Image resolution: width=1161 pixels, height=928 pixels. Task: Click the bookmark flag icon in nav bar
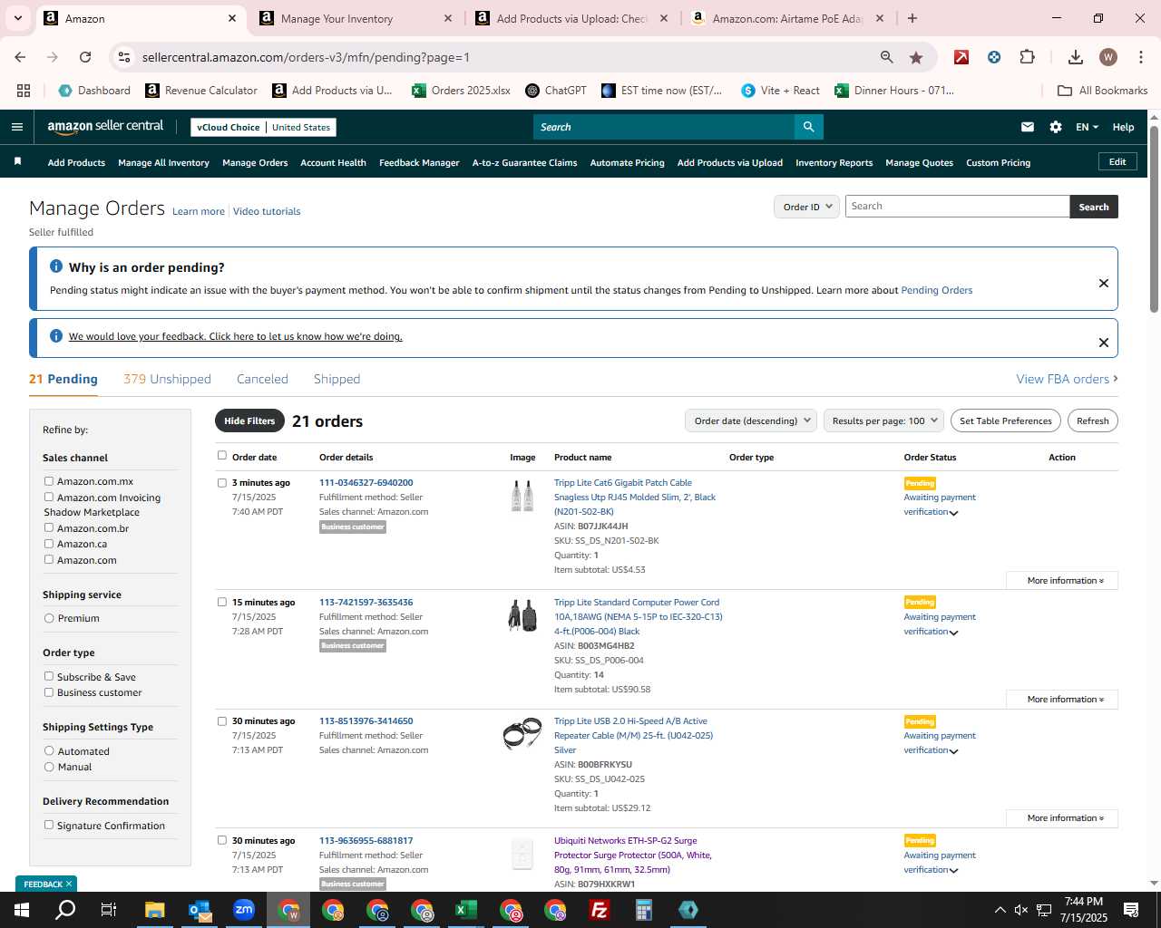coord(17,161)
